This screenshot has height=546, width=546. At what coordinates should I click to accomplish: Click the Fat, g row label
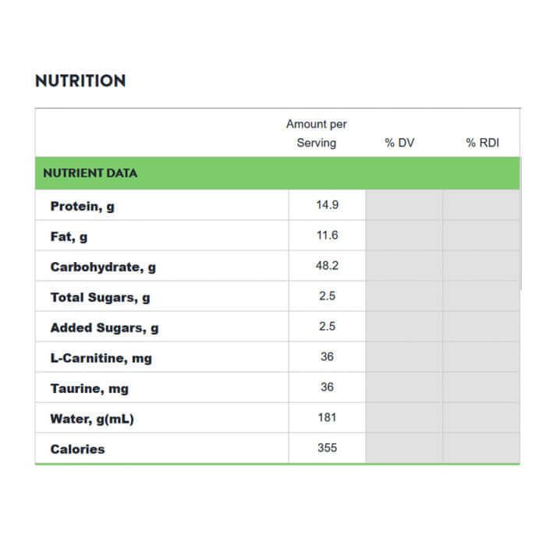coord(69,236)
